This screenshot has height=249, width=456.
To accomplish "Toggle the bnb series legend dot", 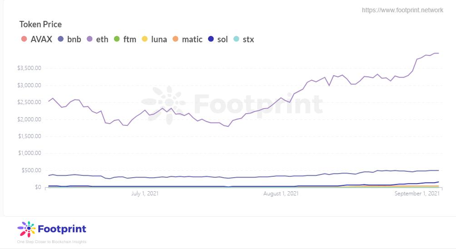I will pos(61,39).
